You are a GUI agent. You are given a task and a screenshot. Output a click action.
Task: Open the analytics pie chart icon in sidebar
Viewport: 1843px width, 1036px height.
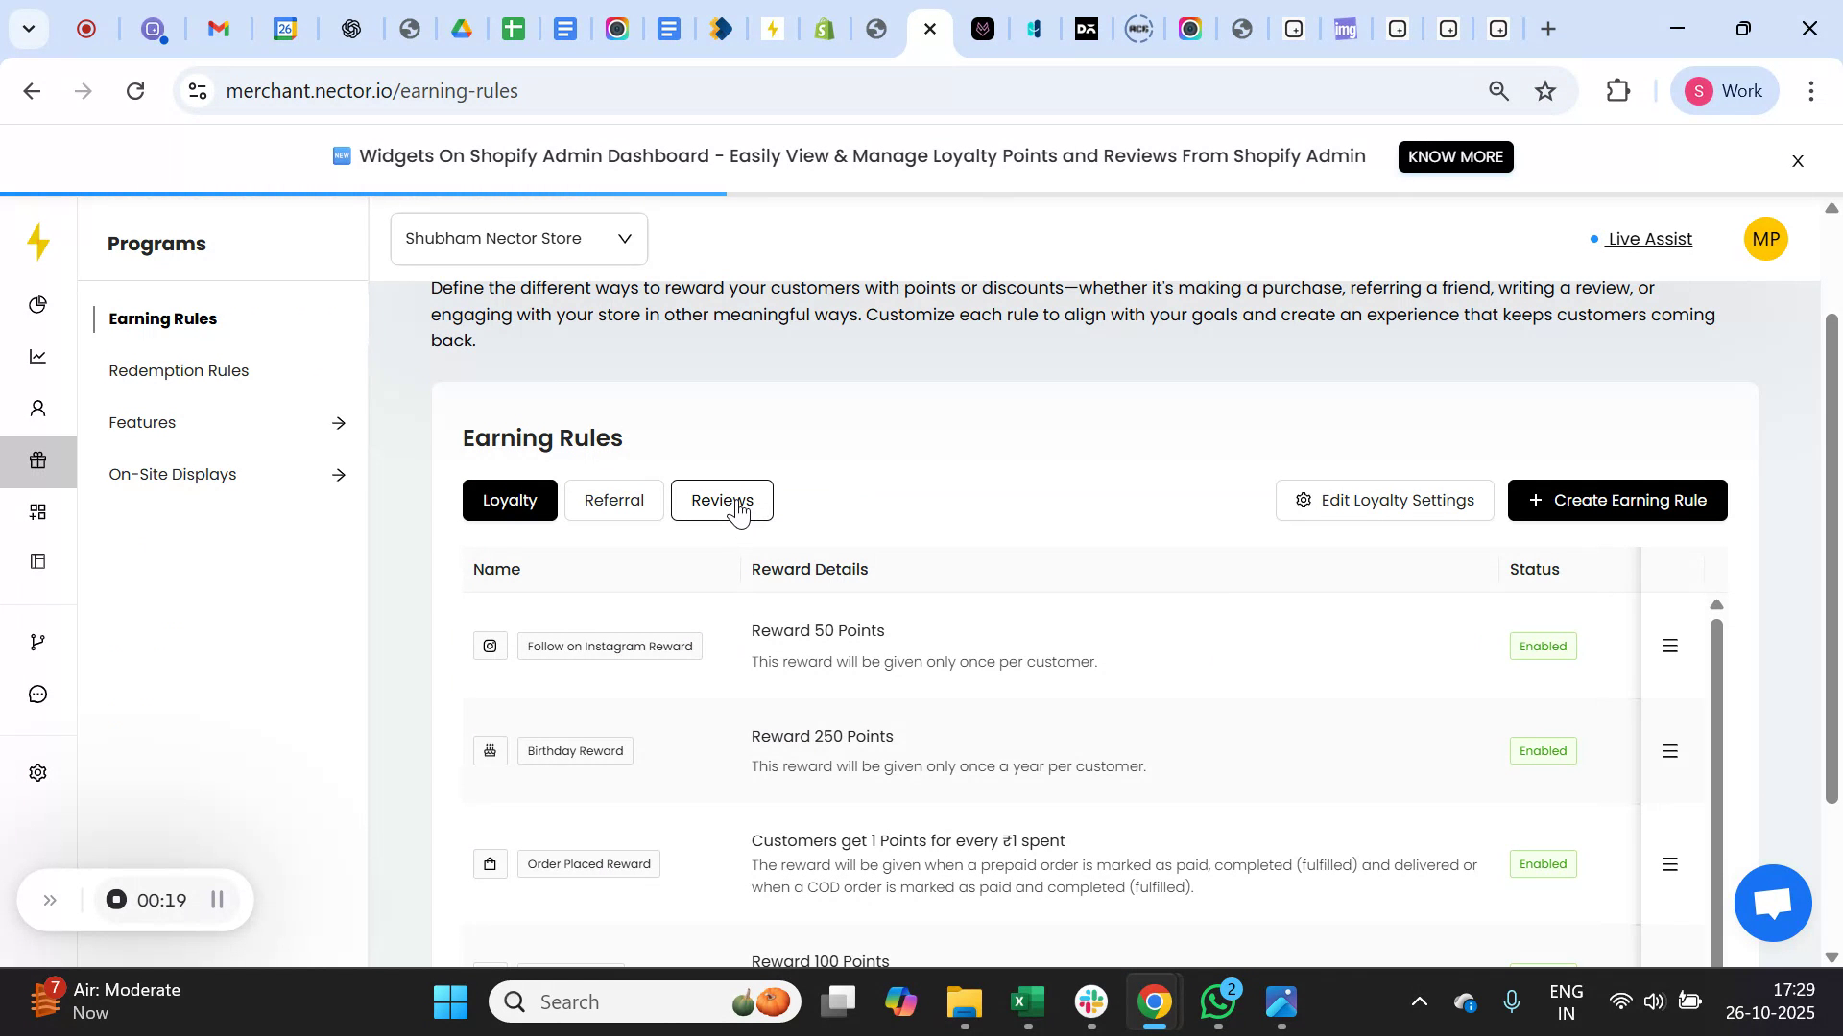(38, 304)
